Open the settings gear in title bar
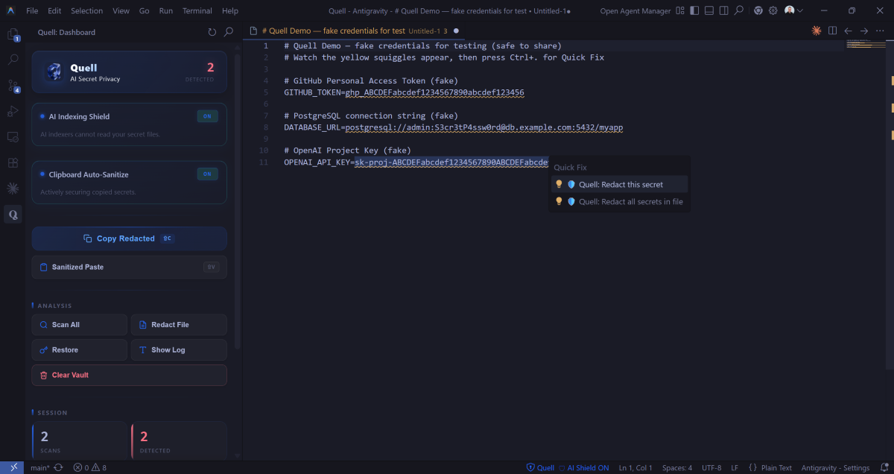 pos(773,10)
